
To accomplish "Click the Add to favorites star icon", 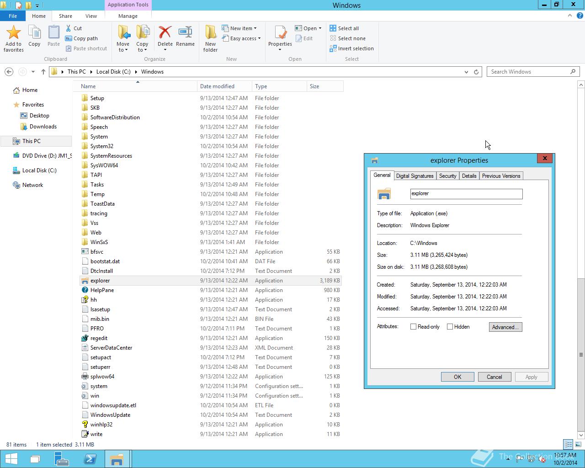I will [13, 32].
